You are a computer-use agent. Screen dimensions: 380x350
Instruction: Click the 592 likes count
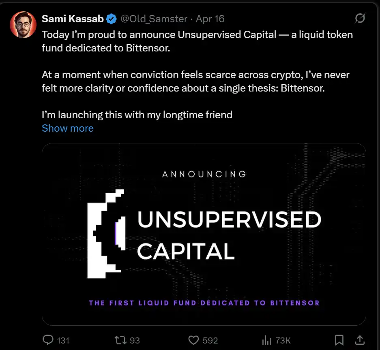[x=210, y=340]
